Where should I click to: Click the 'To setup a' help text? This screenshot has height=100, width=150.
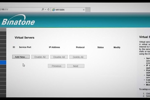click(144, 89)
